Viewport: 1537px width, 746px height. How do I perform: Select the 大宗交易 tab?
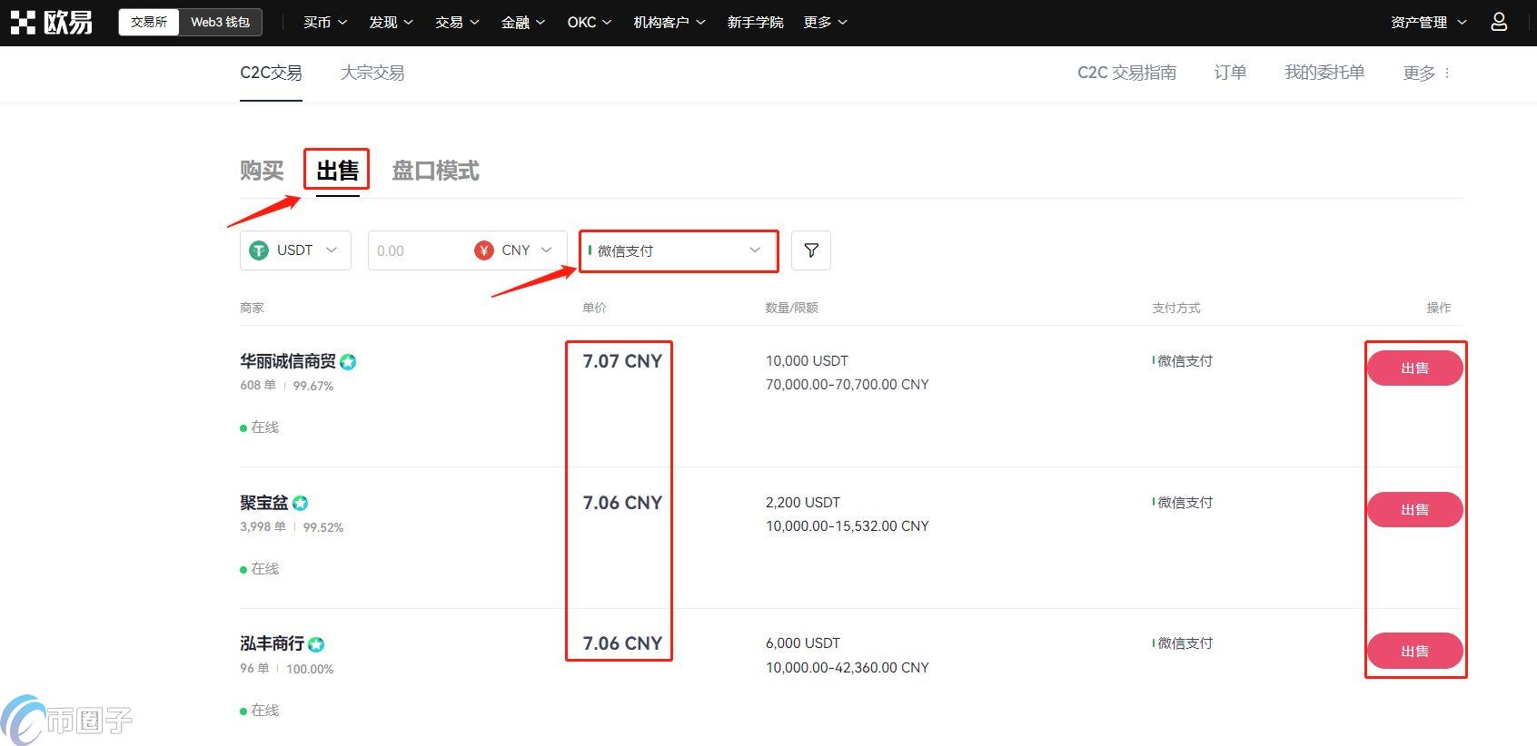[x=372, y=73]
